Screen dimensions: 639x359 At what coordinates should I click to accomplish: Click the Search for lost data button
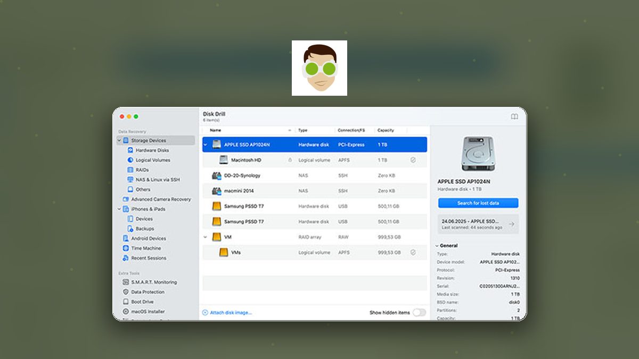click(x=478, y=203)
